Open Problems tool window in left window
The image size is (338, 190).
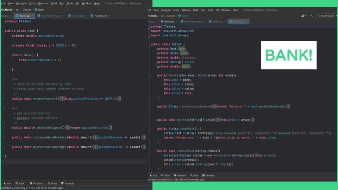pyautogui.click(x=37, y=183)
